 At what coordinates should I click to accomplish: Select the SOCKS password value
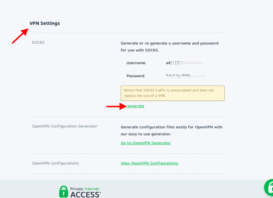(178, 76)
